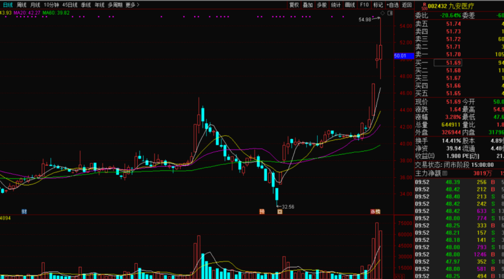Click the 卖一 price 51.70
This screenshot has height=279, width=504.
[x=454, y=55]
